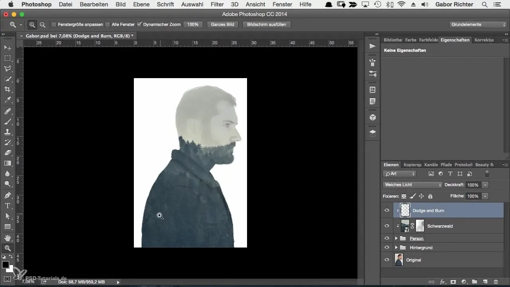Click the 100% zoom button
The width and height of the screenshot is (510, 287).
point(193,24)
